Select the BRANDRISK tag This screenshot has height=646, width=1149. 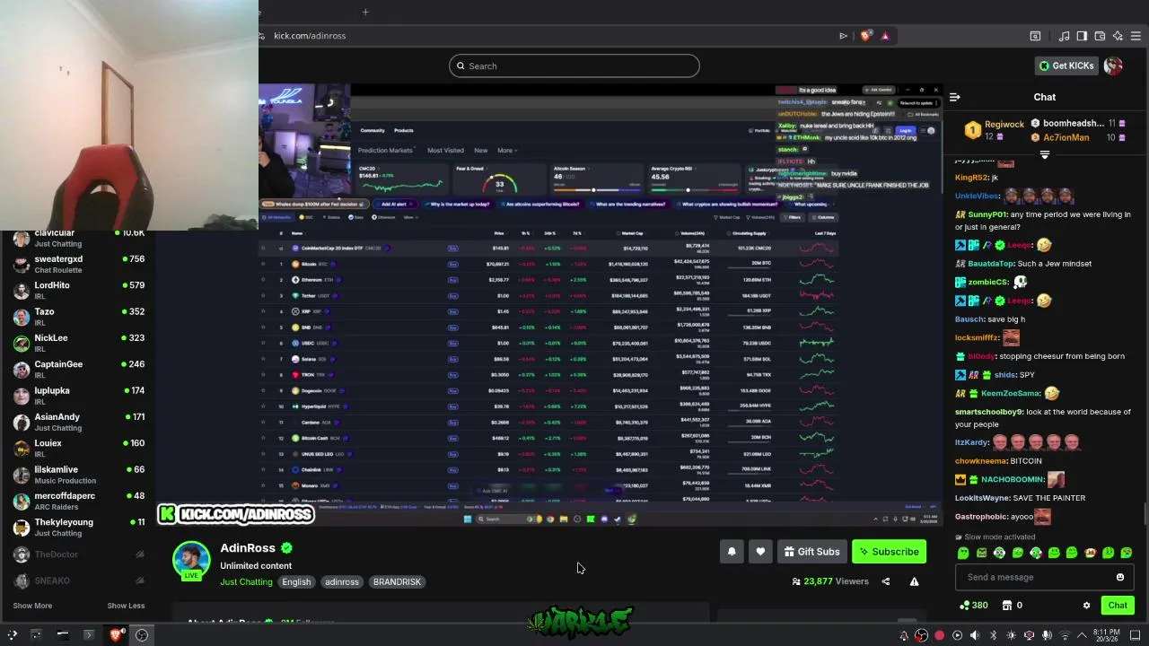(397, 581)
